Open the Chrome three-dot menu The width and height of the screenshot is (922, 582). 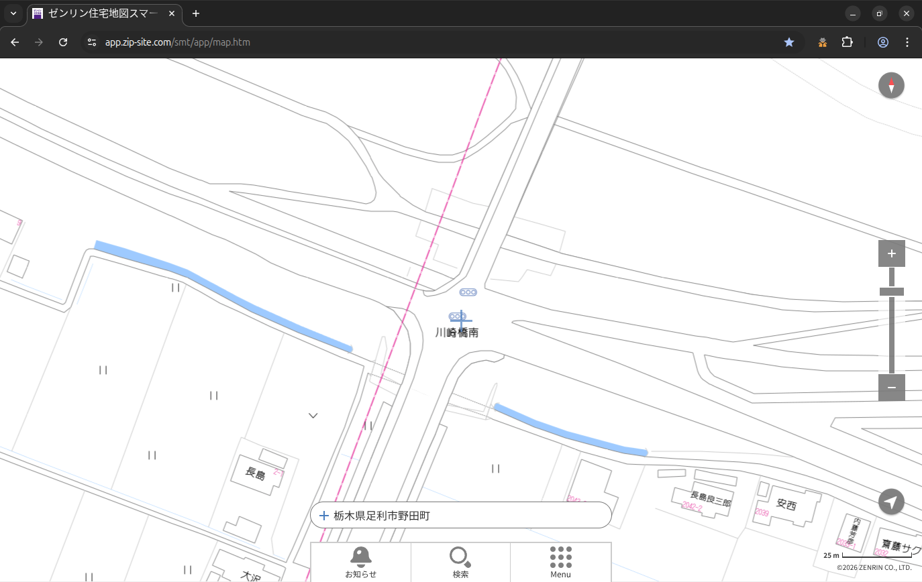coord(907,42)
